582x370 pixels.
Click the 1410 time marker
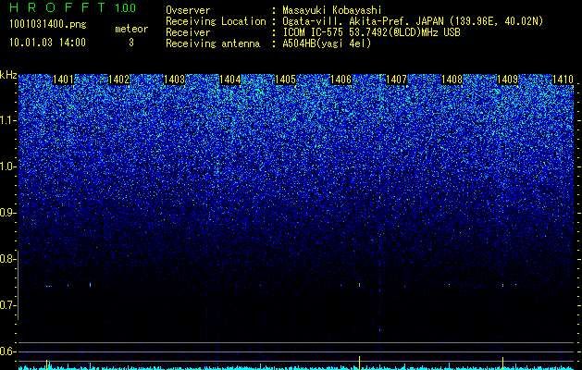click(x=563, y=80)
